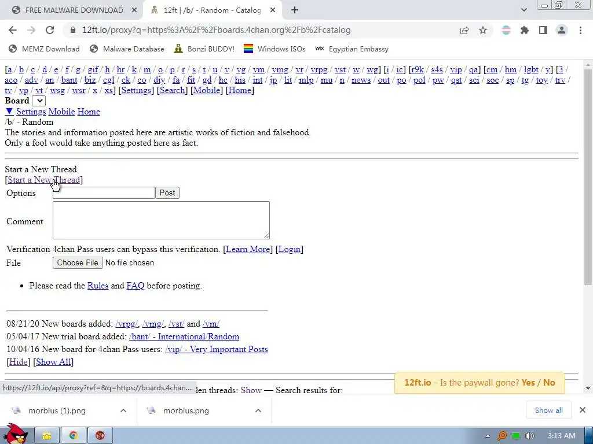Click the scrollbar down arrow
Screen dimensions: 593x444
click(588, 388)
